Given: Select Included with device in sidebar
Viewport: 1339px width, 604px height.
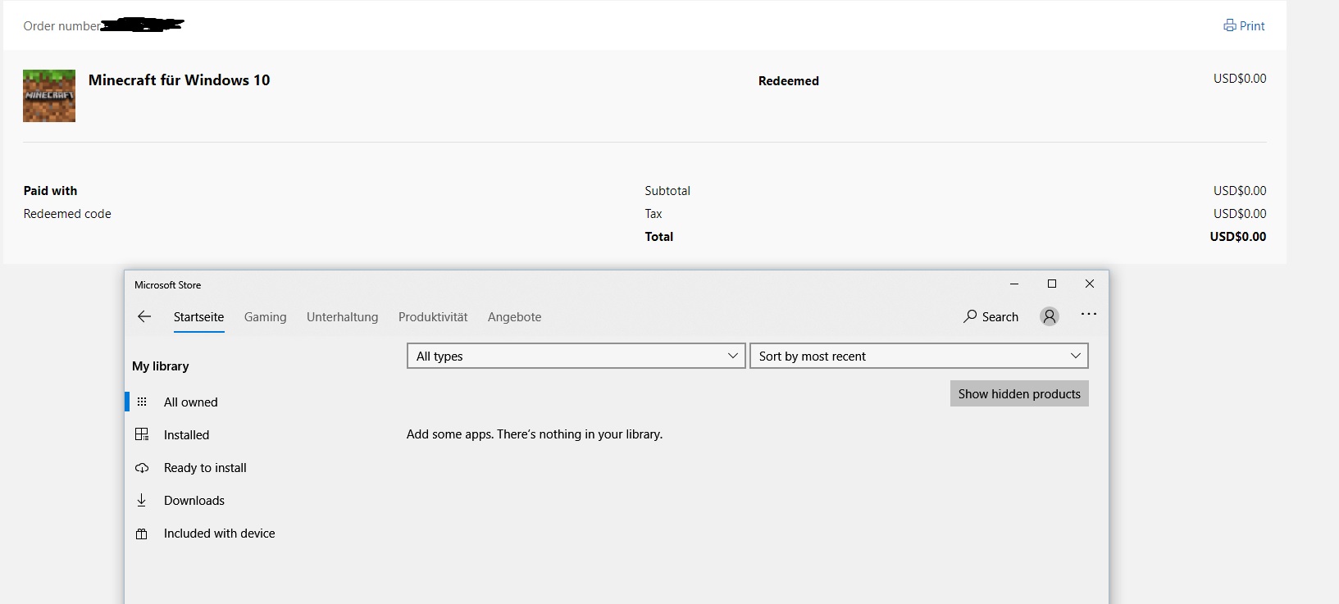Looking at the screenshot, I should 219,534.
